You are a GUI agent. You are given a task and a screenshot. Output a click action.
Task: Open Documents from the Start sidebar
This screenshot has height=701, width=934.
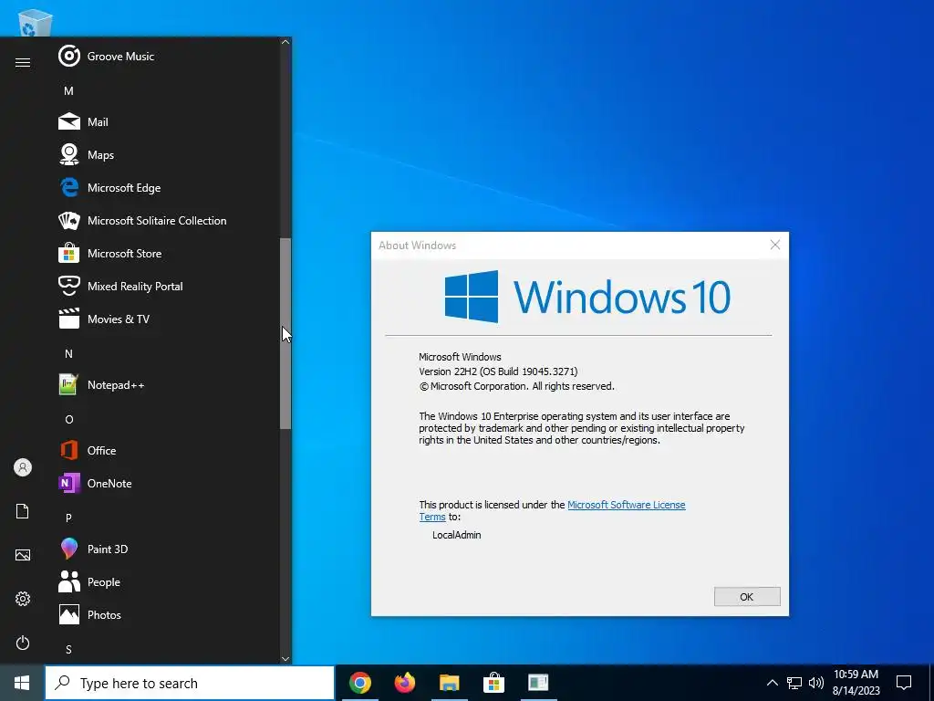[23, 511]
